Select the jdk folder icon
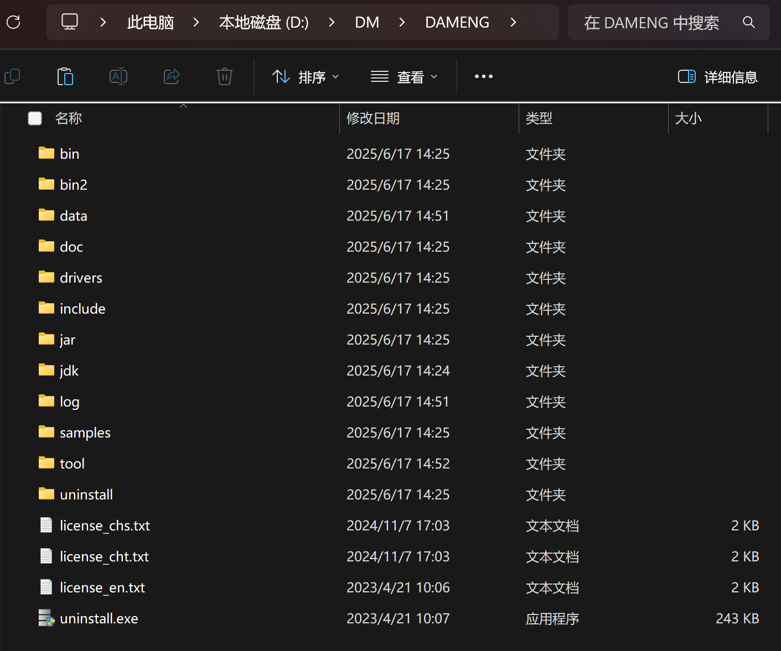Image resolution: width=781 pixels, height=651 pixels. [x=46, y=370]
